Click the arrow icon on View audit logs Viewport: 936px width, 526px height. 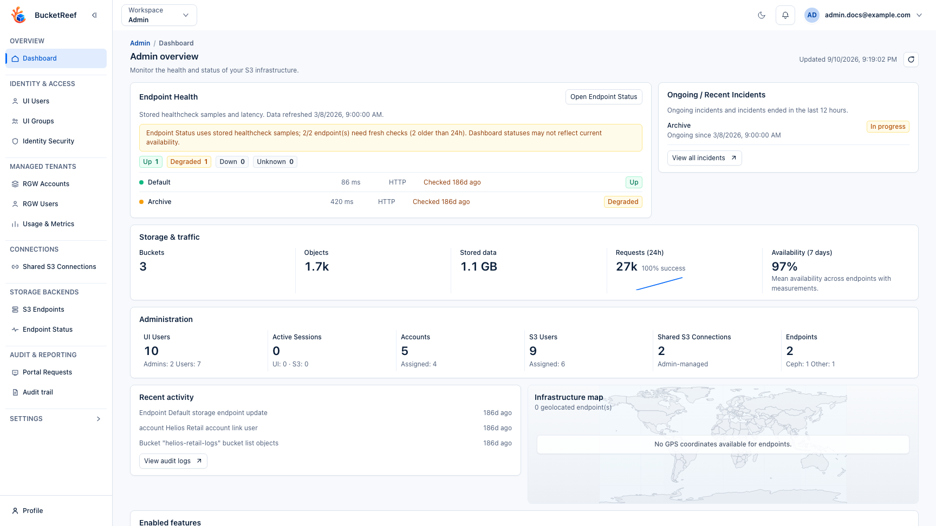199,461
